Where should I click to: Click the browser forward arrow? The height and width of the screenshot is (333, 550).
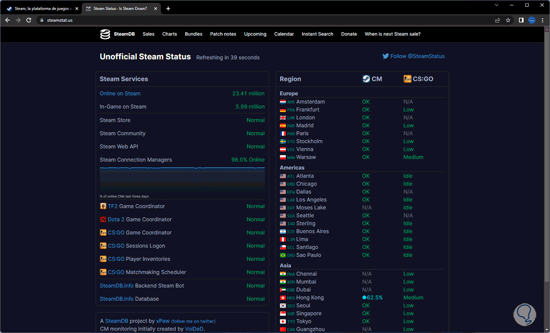coord(18,20)
